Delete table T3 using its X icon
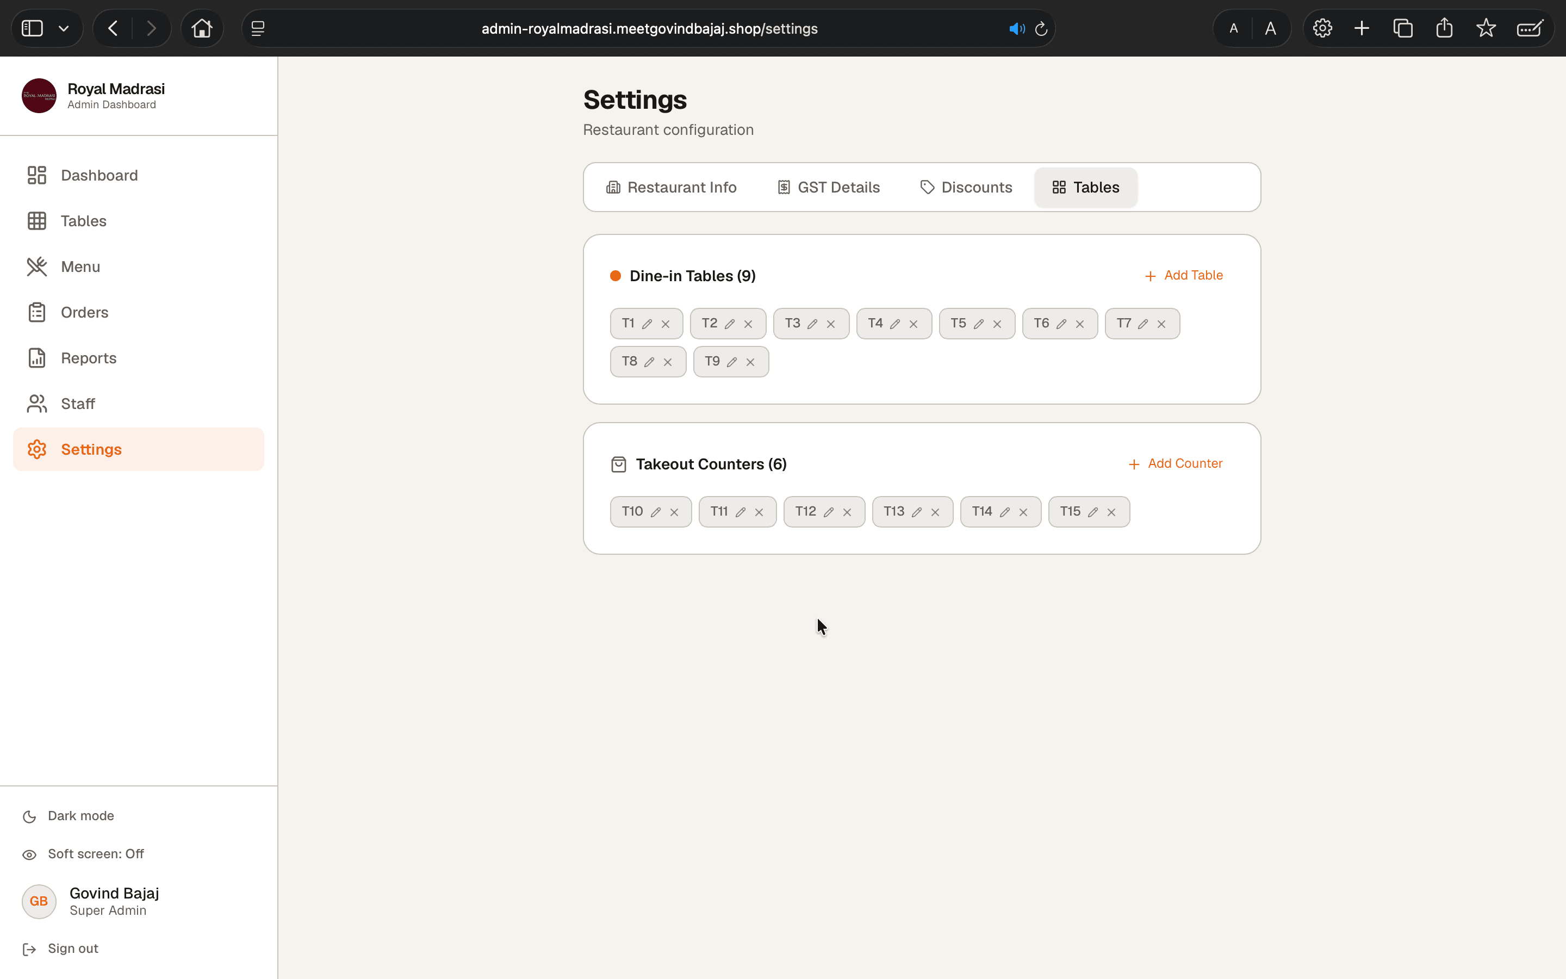Viewport: 1566px width, 979px height. [x=831, y=324]
